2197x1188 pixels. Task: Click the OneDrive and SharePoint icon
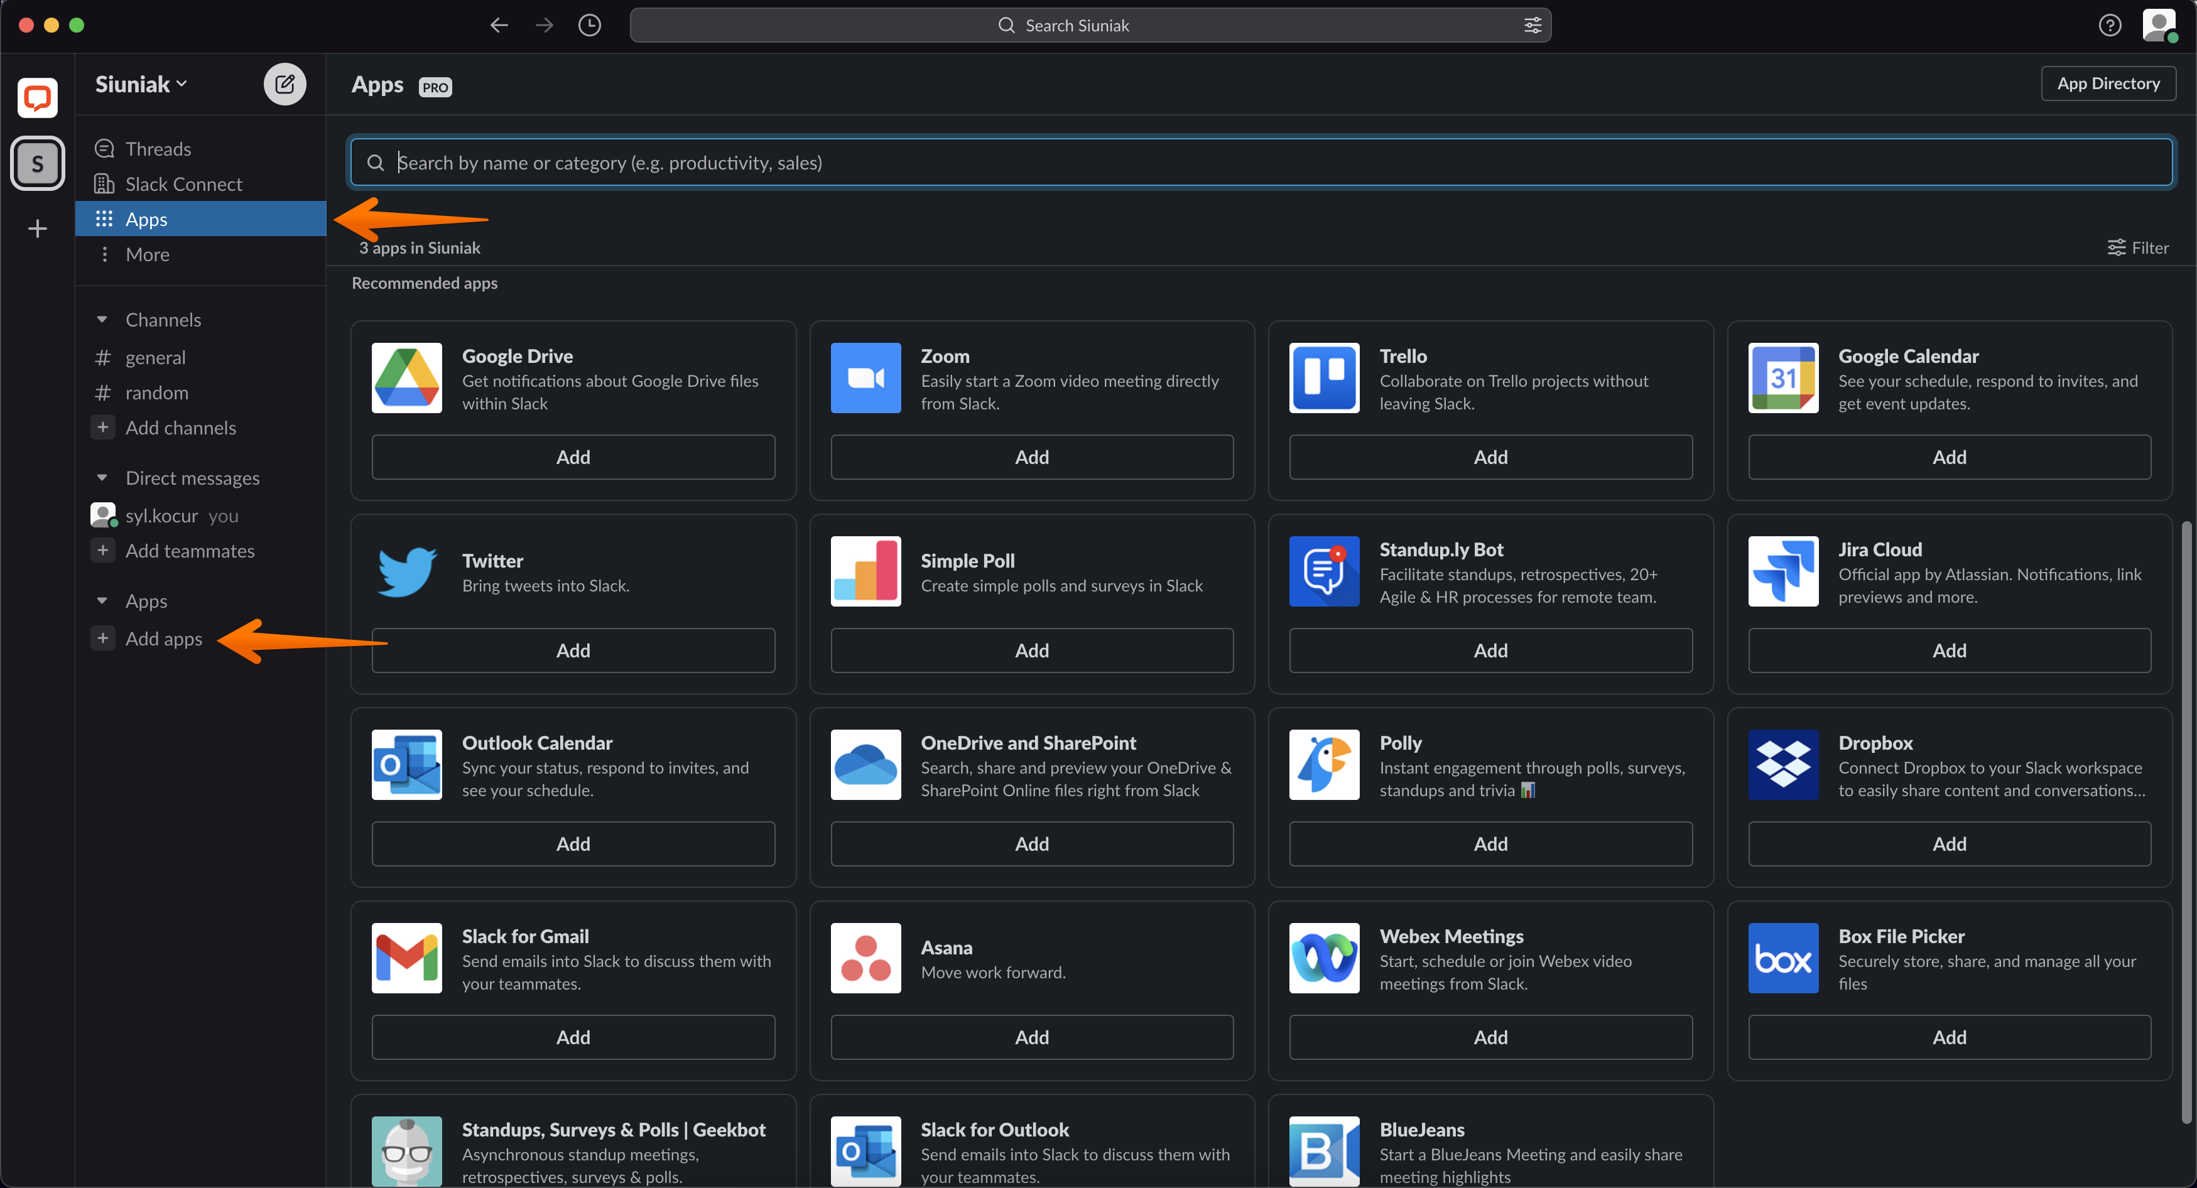tap(865, 765)
